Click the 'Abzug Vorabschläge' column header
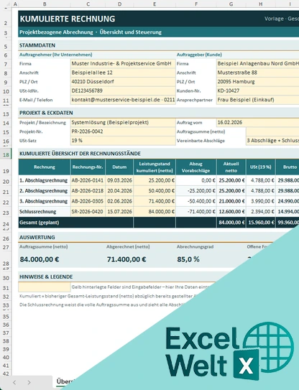This screenshot has width=299, height=390. coord(196,167)
